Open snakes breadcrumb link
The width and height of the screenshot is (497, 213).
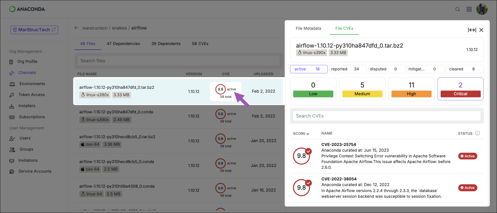[x=119, y=28]
